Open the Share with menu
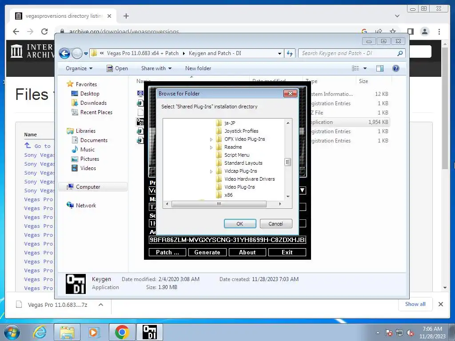This screenshot has height=341, width=455. [x=156, y=68]
